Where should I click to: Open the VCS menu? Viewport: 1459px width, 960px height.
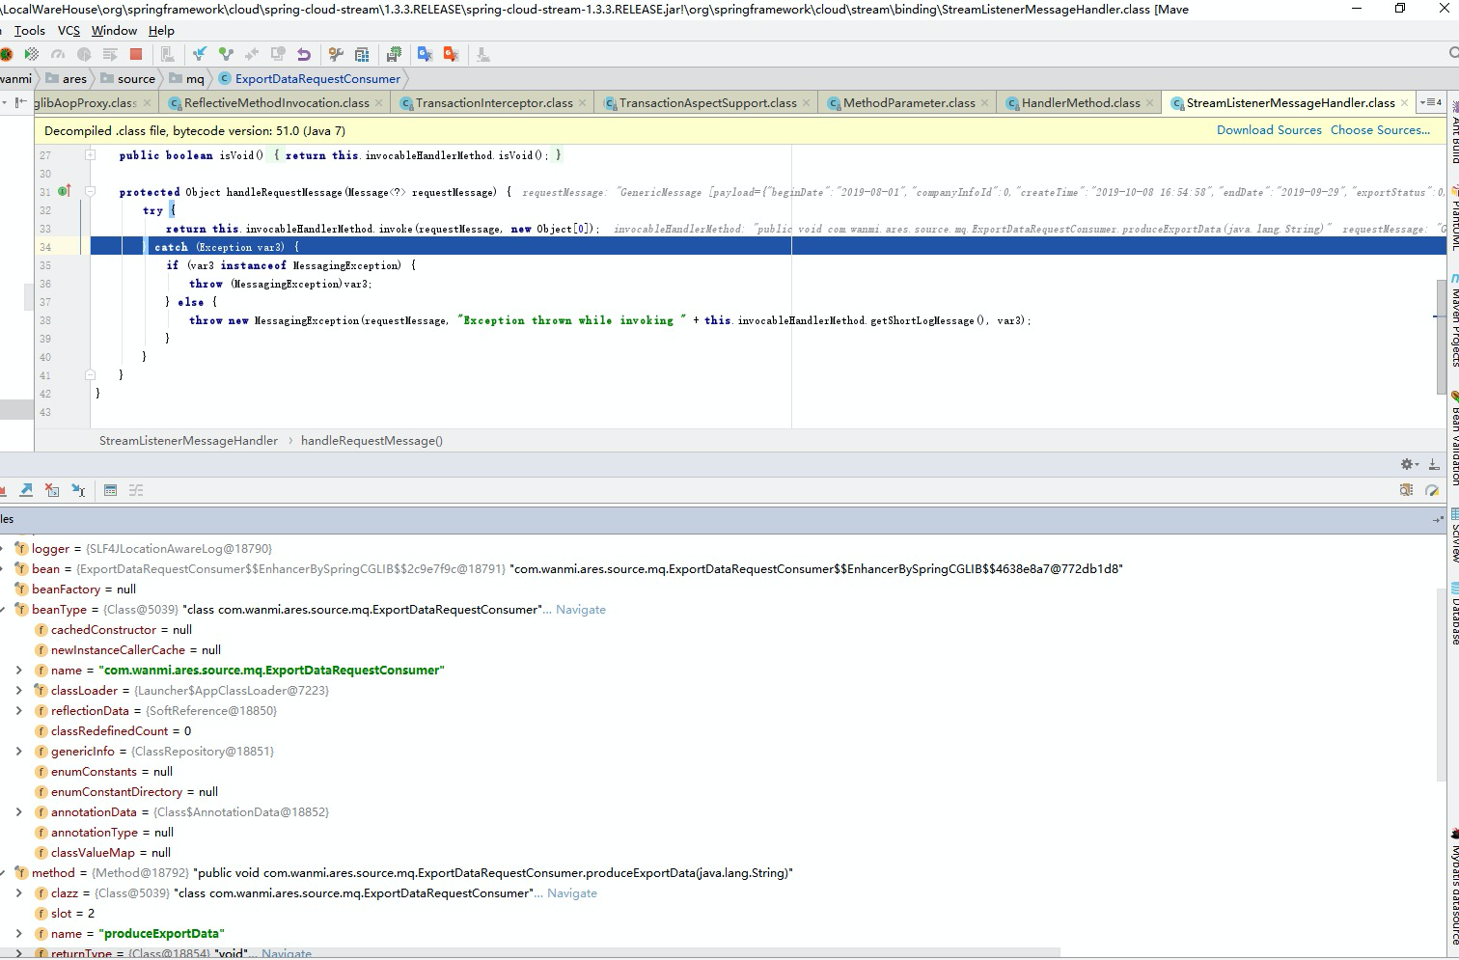coord(69,31)
